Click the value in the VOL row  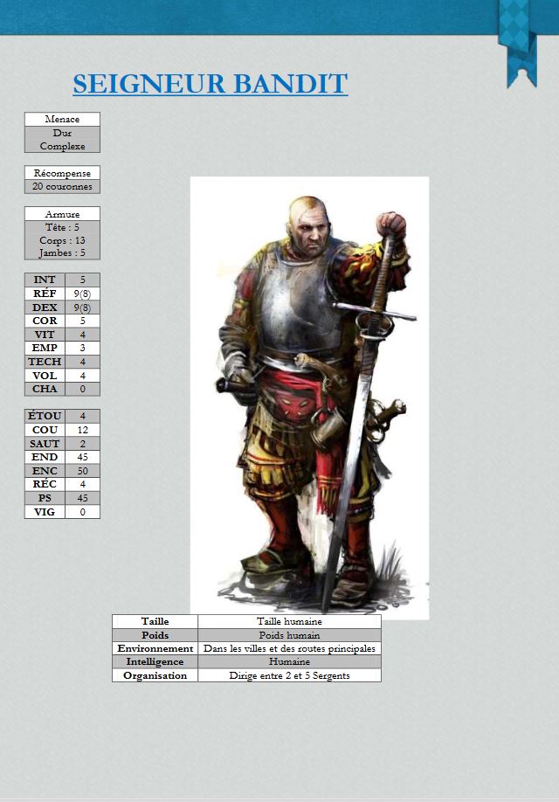click(82, 376)
